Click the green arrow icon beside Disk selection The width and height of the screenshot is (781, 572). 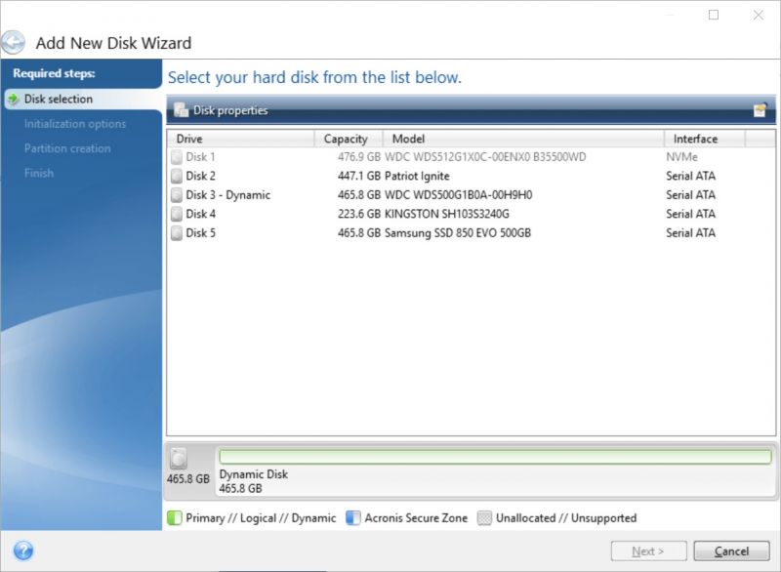(x=14, y=99)
